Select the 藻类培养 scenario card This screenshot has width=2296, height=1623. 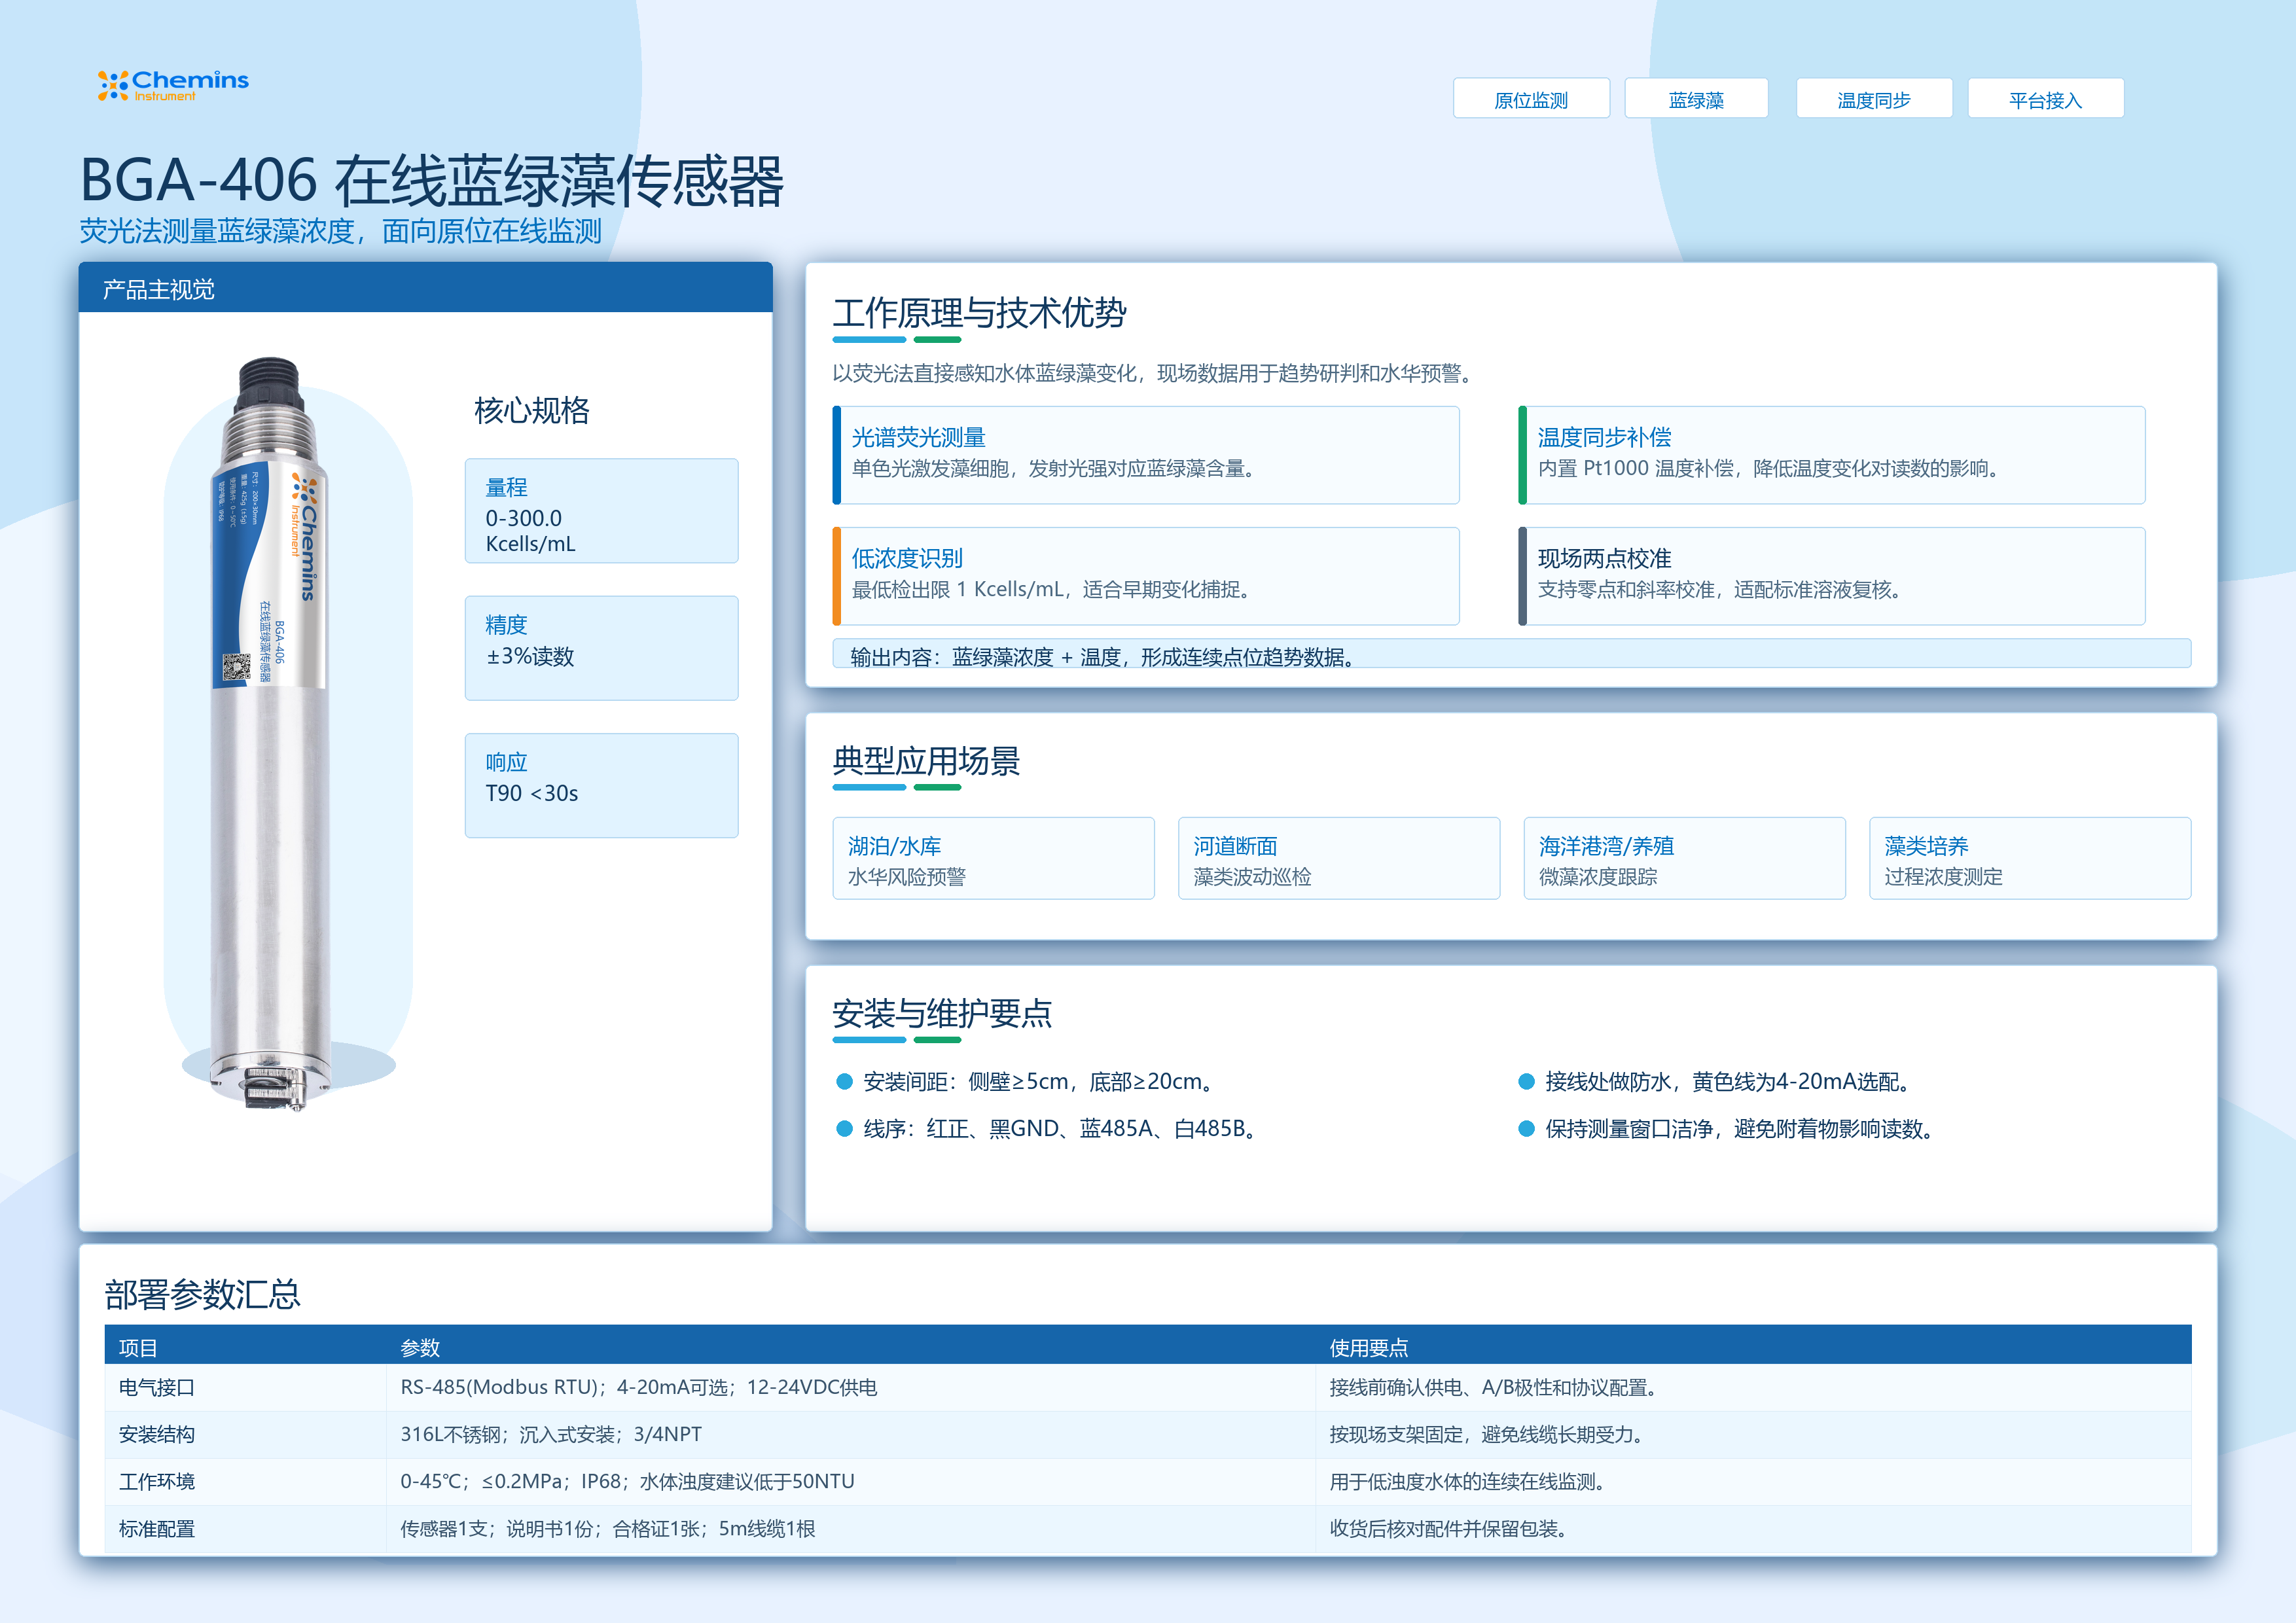coord(2030,858)
